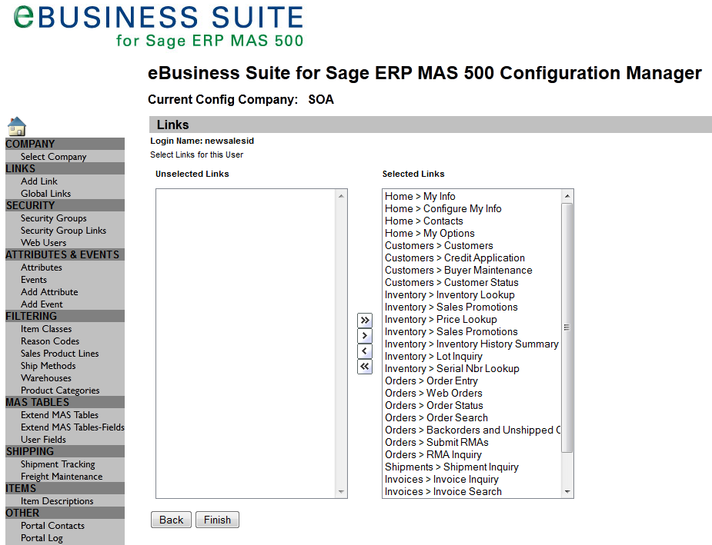Click the move all left (<<) button
Image resolution: width=712 pixels, height=545 pixels.
(x=365, y=367)
